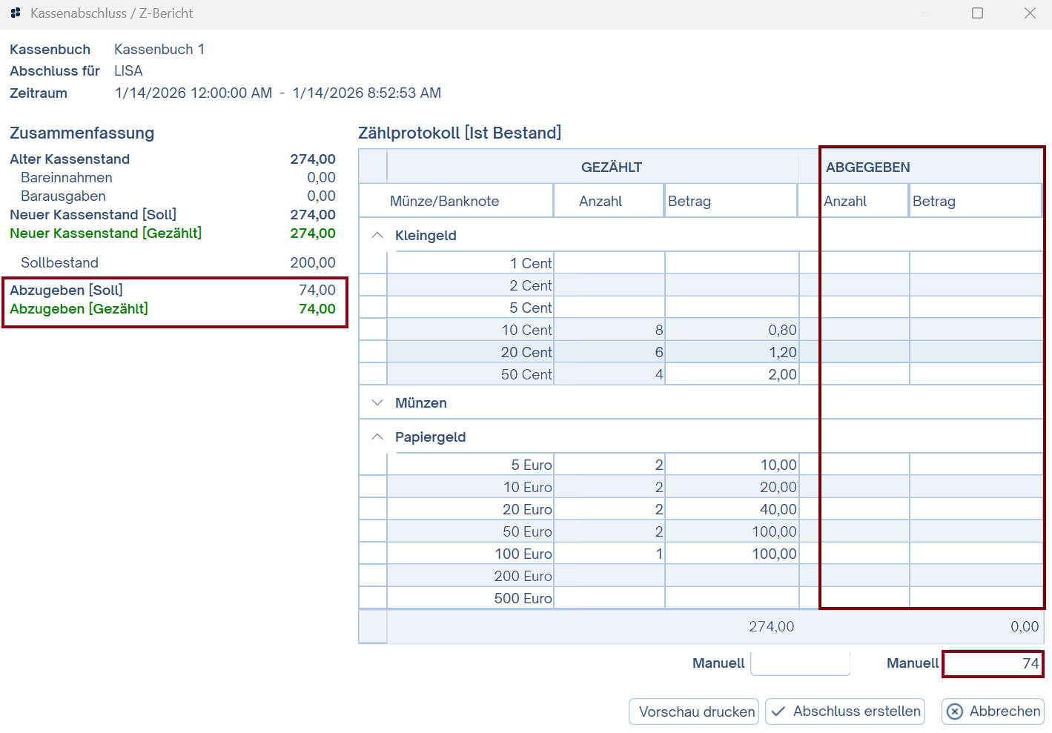This screenshot has height=733, width=1052.
Task: Select the counted Anzahl cell for 100 Euro
Action: (609, 554)
